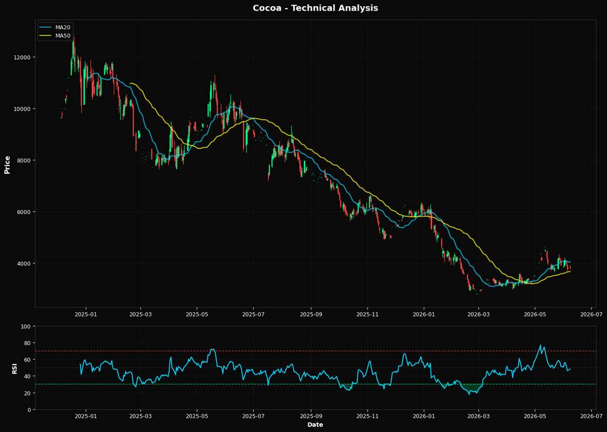Click 2025-11 date tick under RSI panel
Viewport: 607px width, 432px height.
(x=368, y=416)
